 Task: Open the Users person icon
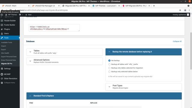2,33
